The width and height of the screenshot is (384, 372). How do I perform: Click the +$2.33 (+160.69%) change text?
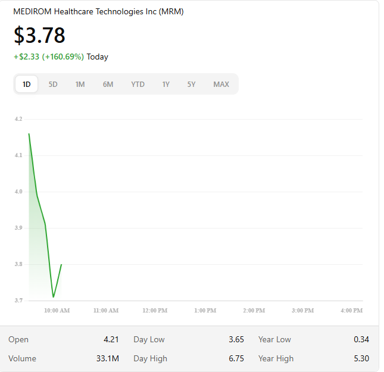pos(49,57)
